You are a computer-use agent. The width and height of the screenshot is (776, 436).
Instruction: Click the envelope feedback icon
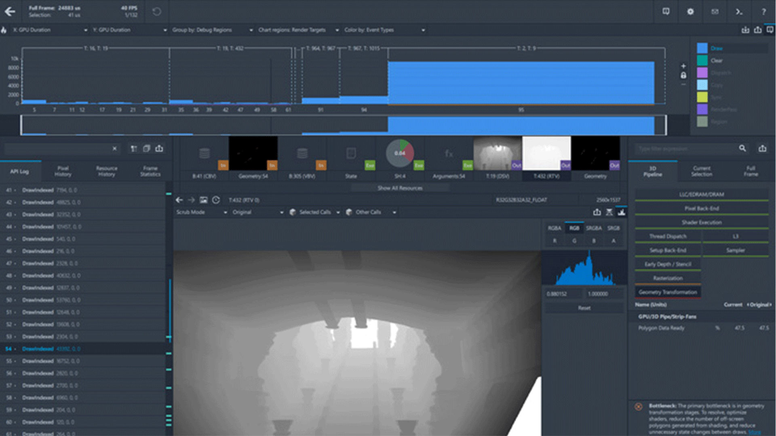[x=715, y=11]
